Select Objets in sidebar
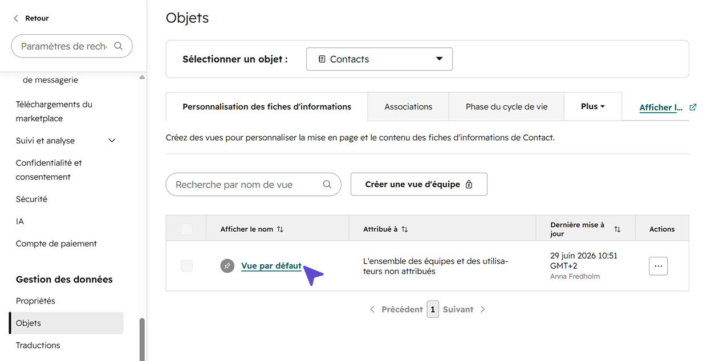Viewport: 707px width, 361px height. pyautogui.click(x=66, y=323)
